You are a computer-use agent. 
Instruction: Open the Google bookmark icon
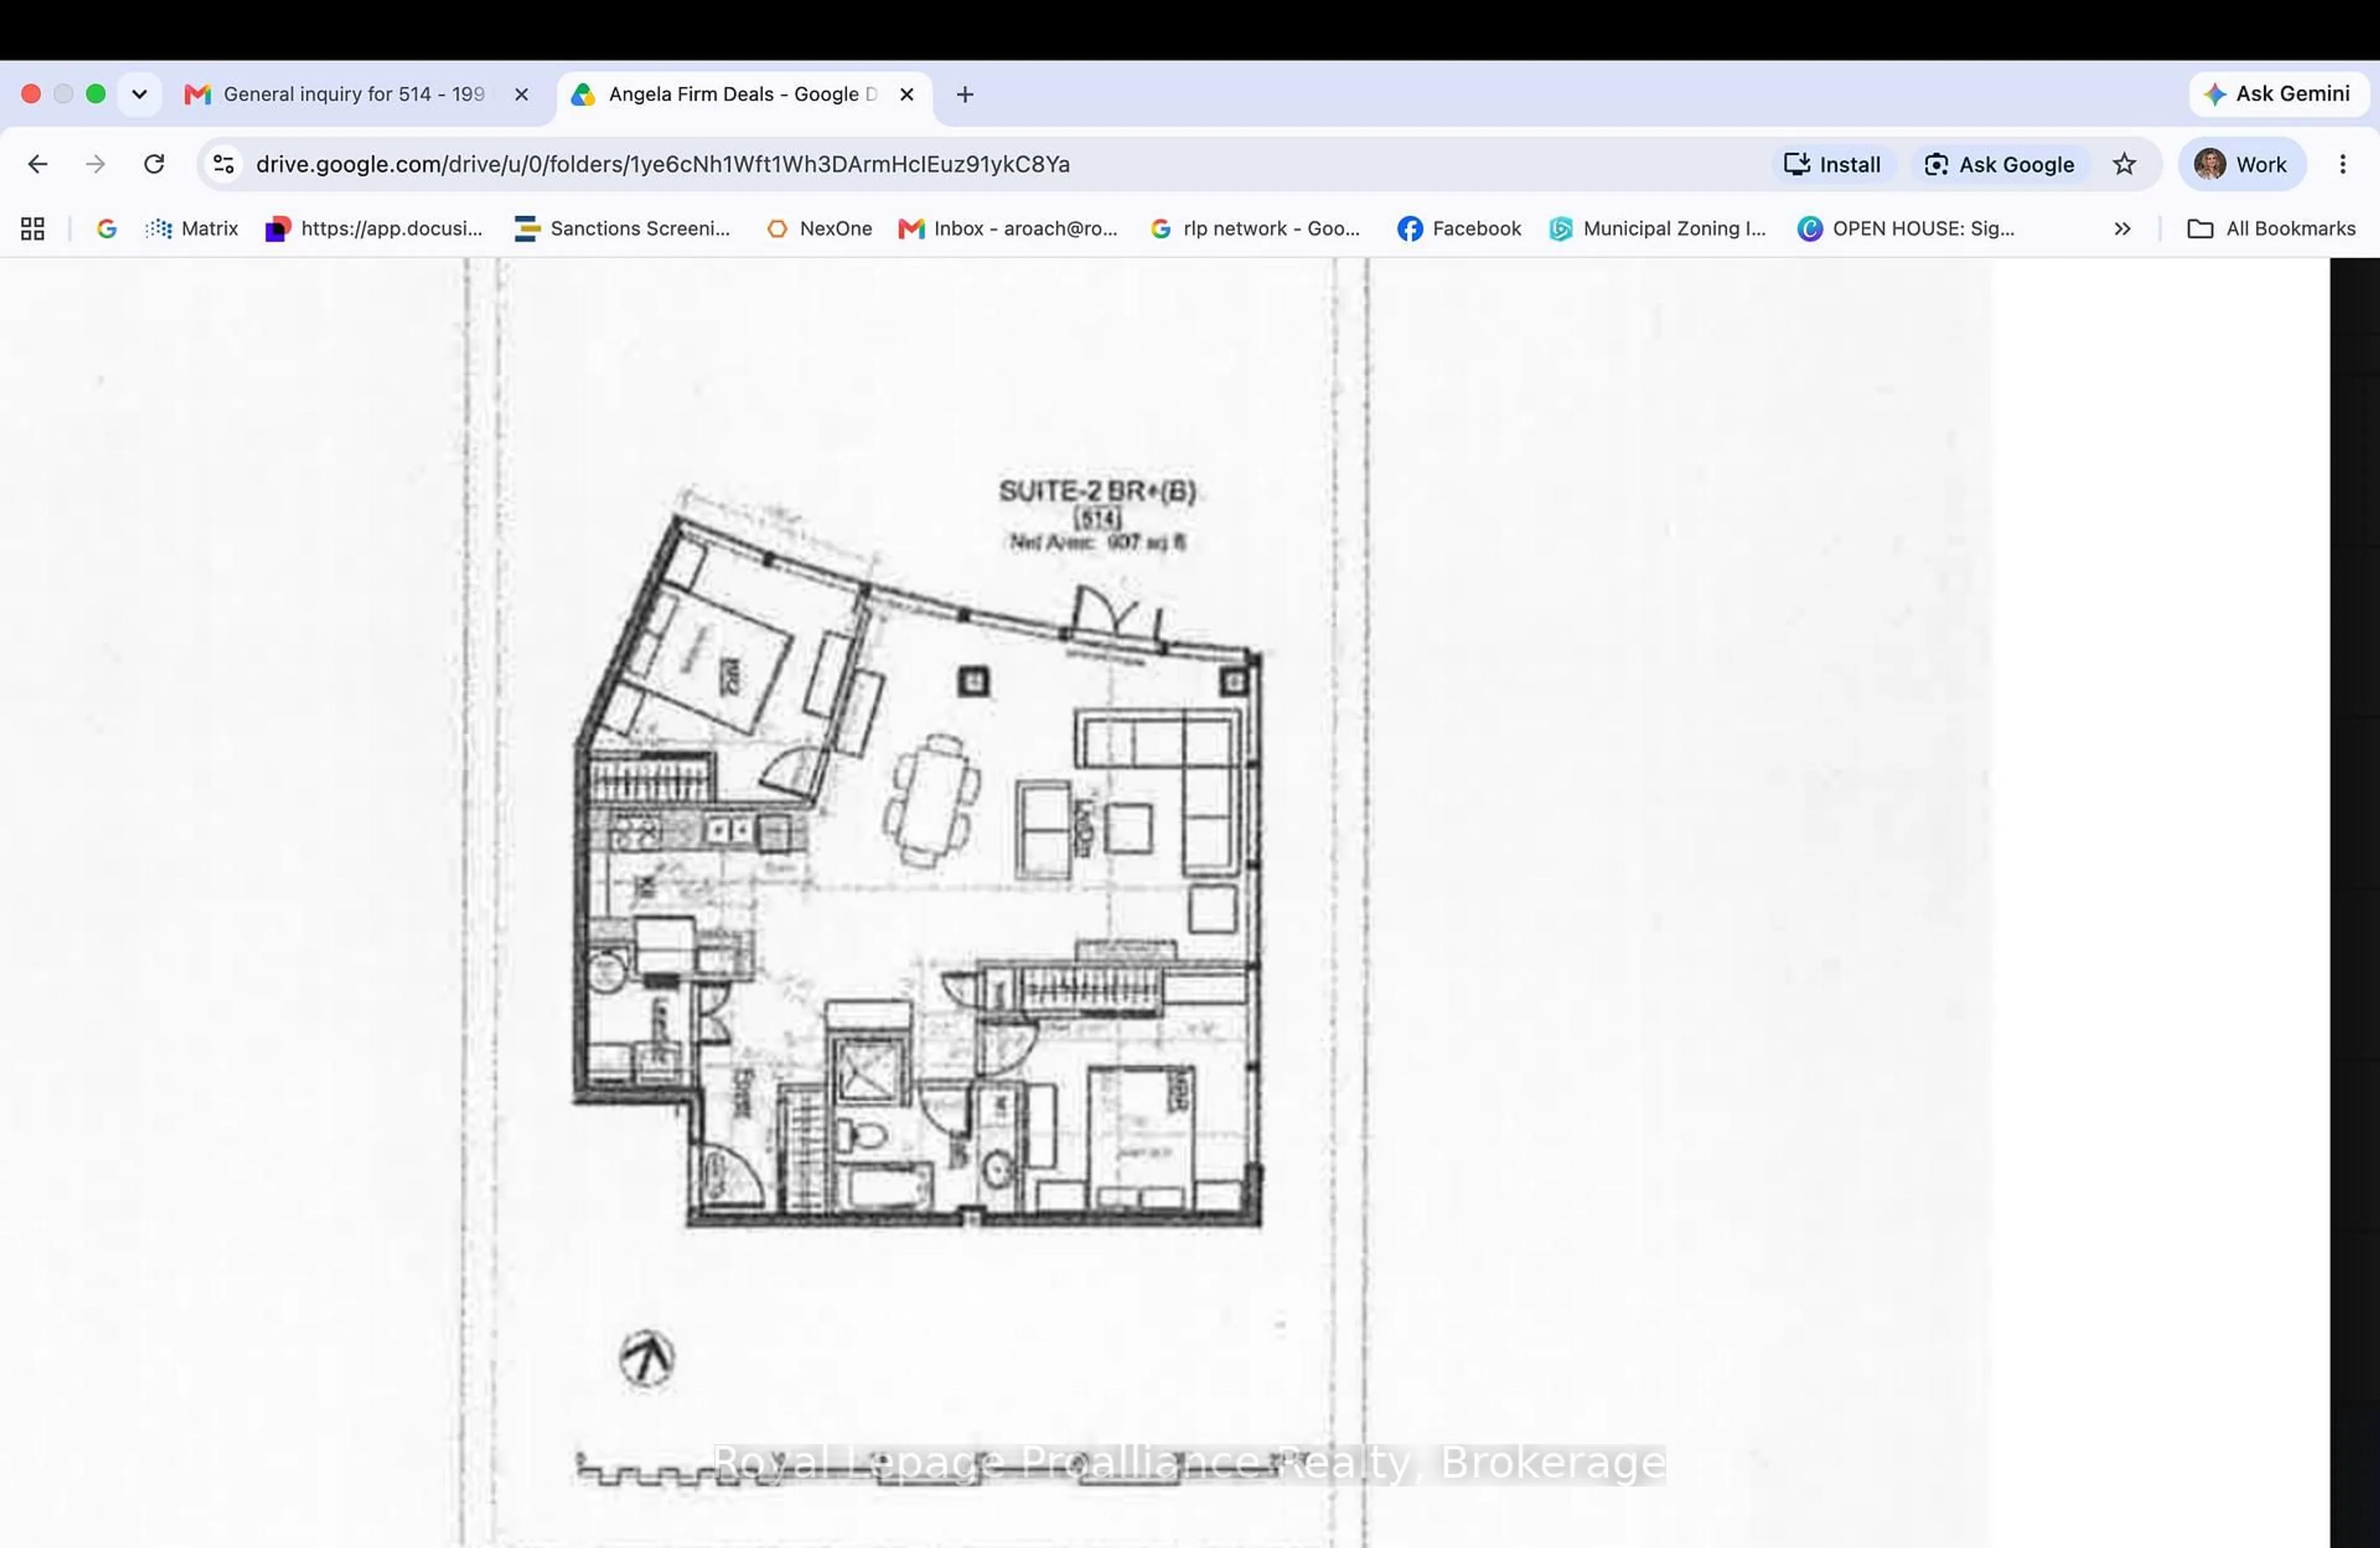click(106, 229)
